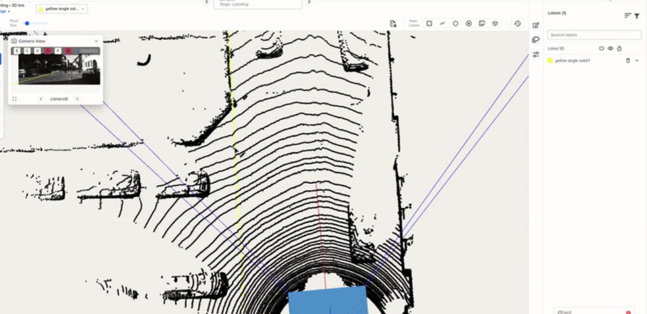
Task: Open the edit note side panel icon
Action: point(536,25)
